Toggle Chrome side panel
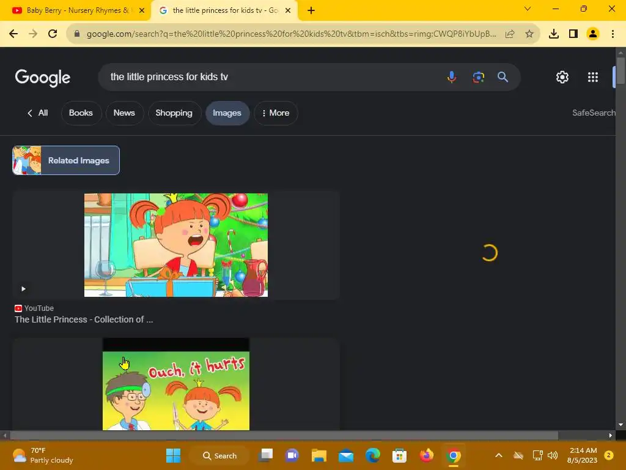This screenshot has height=470, width=626. 573,34
